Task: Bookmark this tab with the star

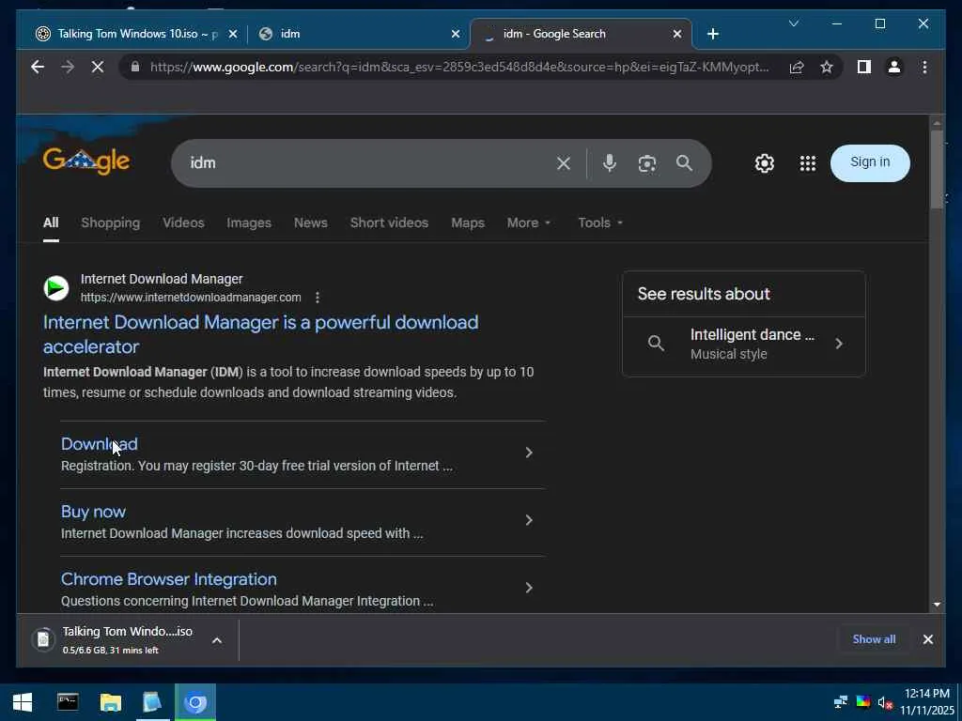Action: (827, 67)
